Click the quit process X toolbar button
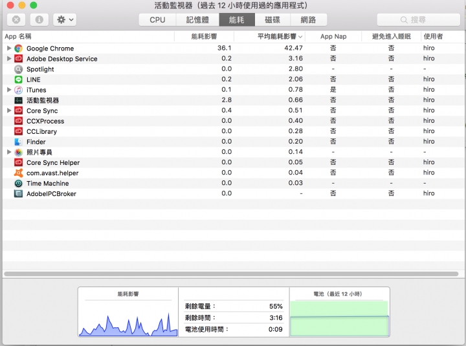 click(16, 19)
